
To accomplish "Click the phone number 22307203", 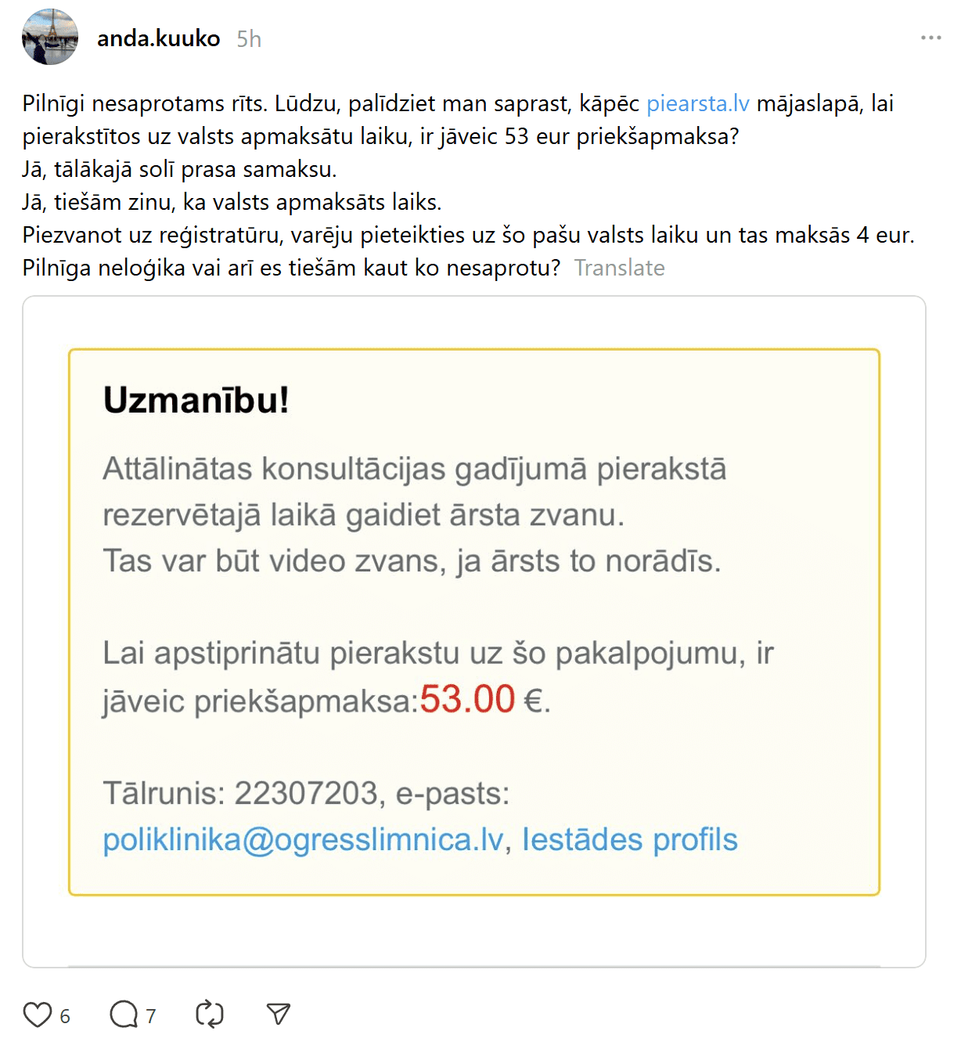I will tap(306, 794).
